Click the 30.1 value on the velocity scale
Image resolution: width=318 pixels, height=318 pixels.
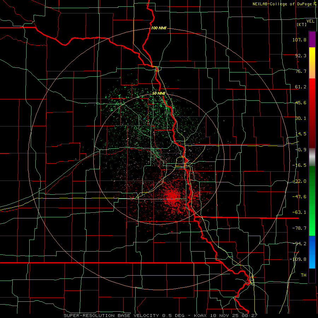pyautogui.click(x=301, y=118)
